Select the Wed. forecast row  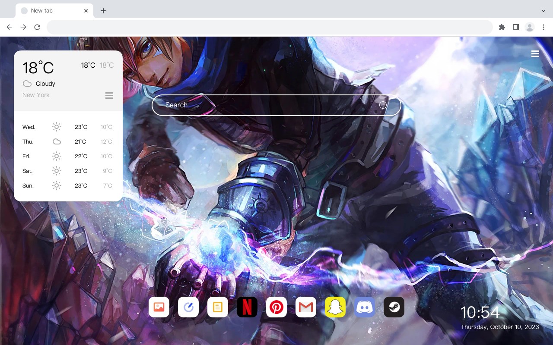click(x=68, y=127)
